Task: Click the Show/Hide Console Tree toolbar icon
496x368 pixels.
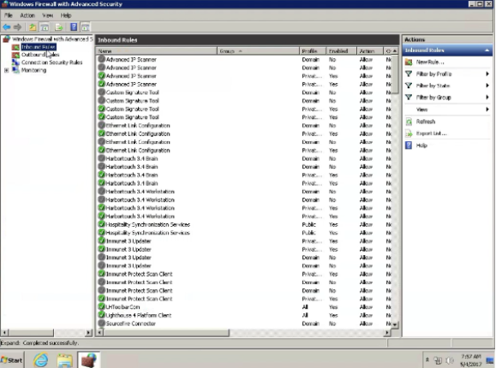Action: [45, 27]
